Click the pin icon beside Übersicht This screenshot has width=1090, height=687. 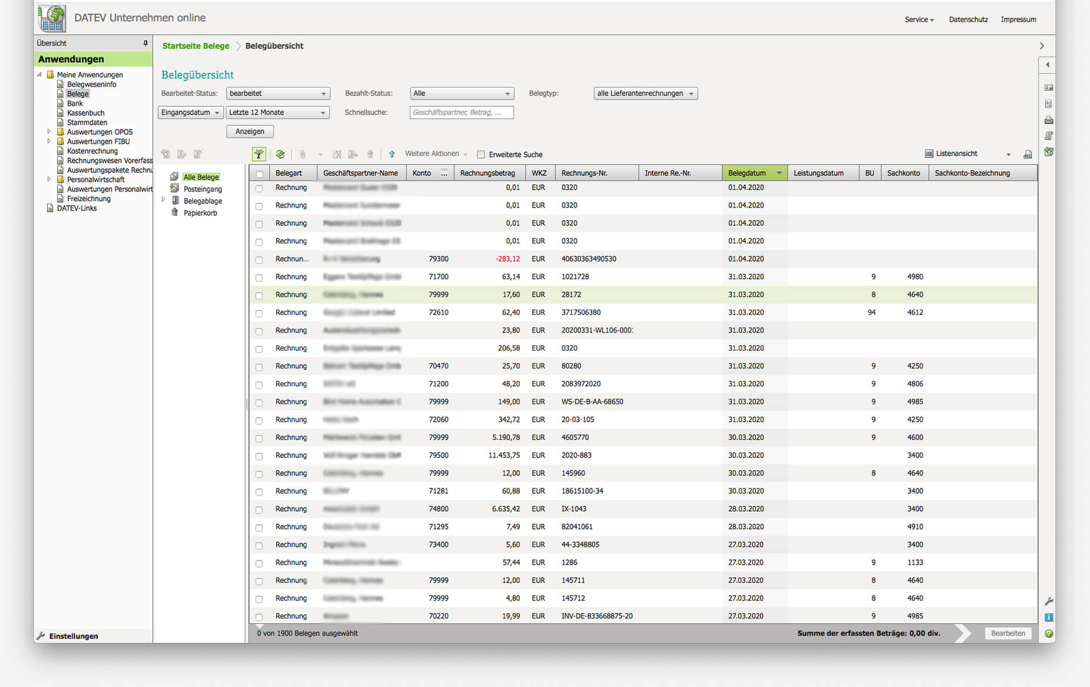[x=145, y=43]
